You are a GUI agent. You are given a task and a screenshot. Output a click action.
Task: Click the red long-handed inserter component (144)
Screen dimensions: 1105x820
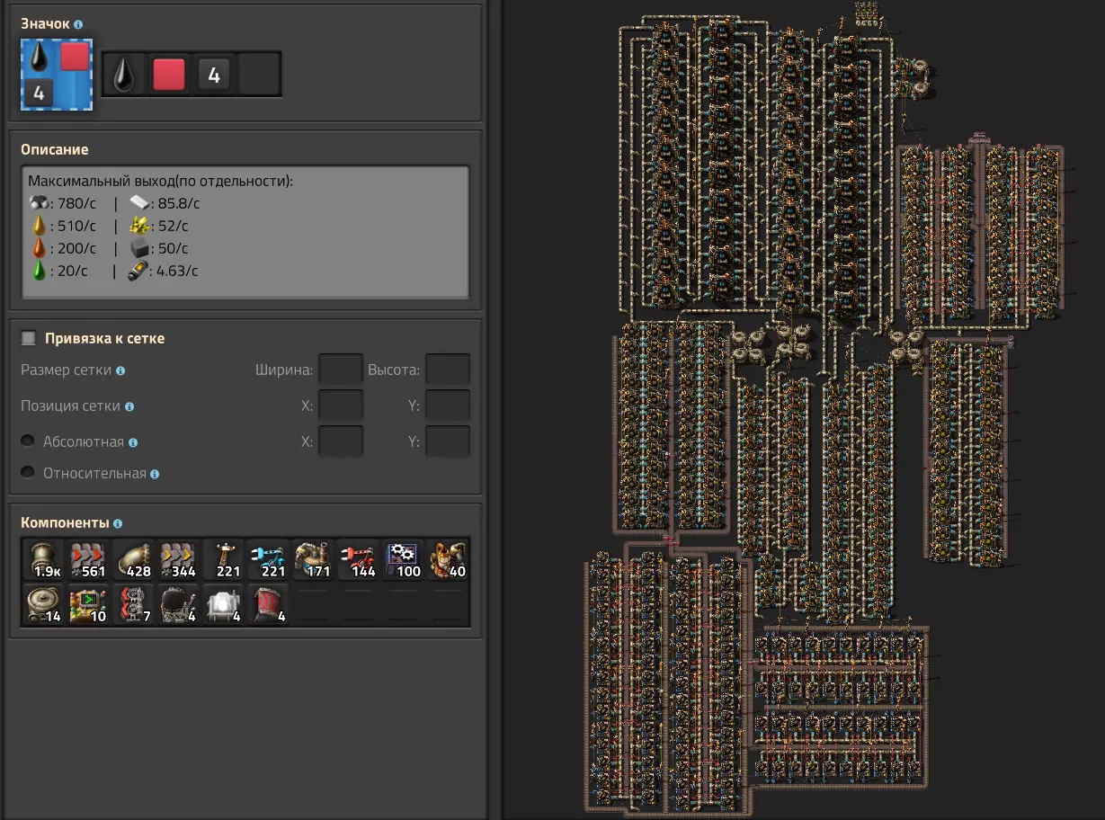[358, 559]
